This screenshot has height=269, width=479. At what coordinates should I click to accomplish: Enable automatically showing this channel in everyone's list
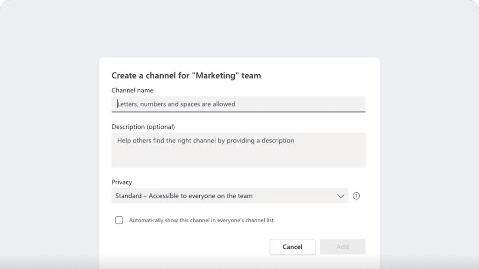click(119, 220)
